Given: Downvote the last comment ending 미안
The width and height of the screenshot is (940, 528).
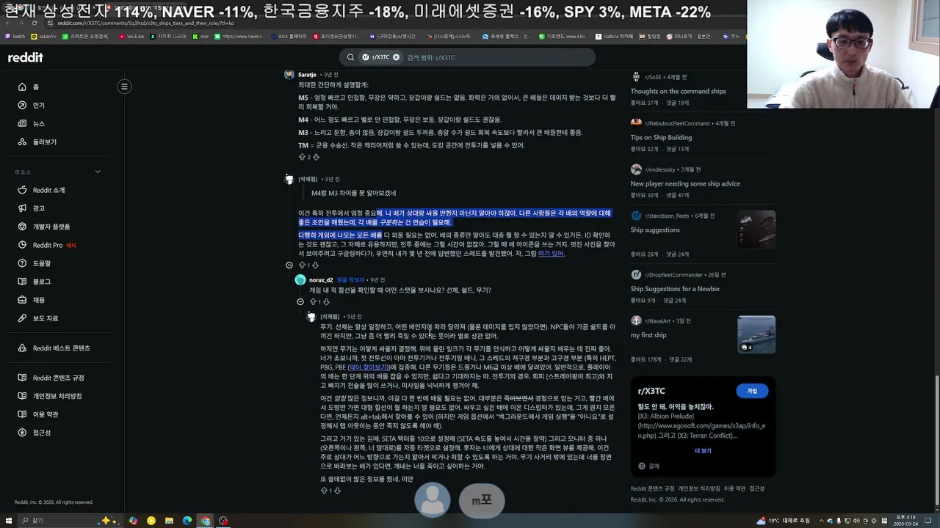Looking at the screenshot, I should click(338, 491).
